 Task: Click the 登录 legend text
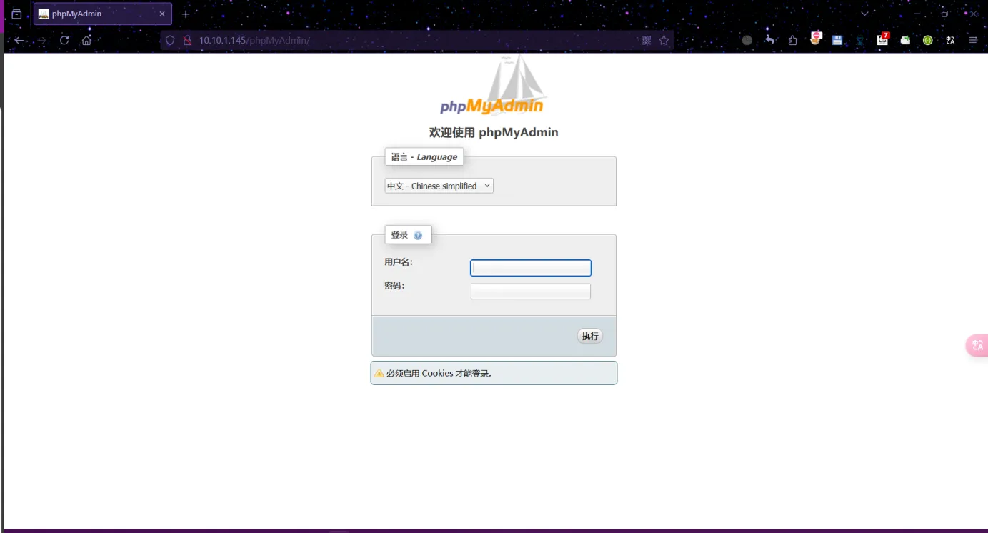coord(399,235)
